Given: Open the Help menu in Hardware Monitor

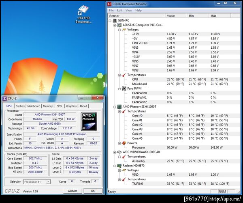Looking at the screenshot, I should tap(139, 11).
